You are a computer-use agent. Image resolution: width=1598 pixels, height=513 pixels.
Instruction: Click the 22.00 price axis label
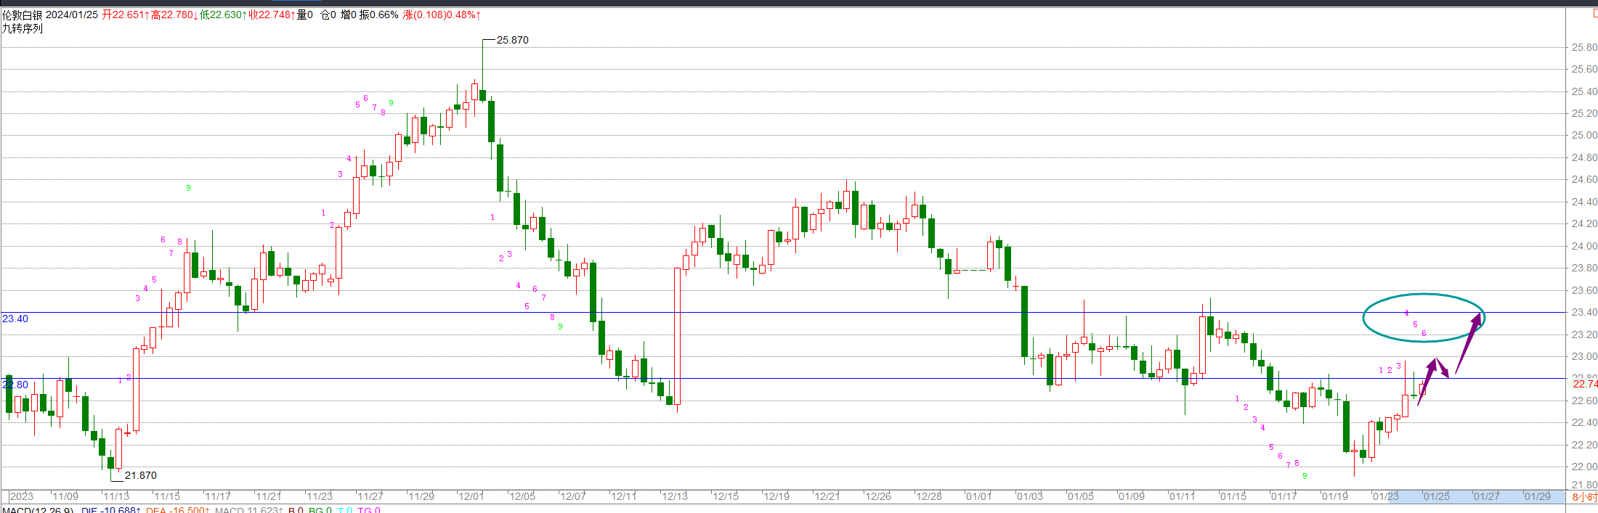pos(1584,467)
